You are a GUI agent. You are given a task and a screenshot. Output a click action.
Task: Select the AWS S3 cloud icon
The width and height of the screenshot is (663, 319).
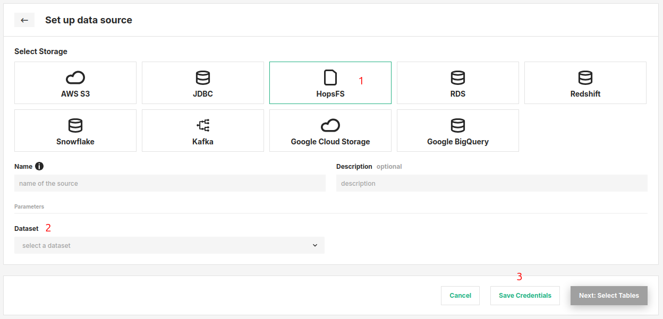click(75, 78)
